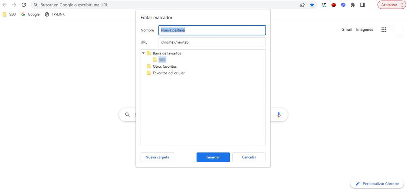Click the Nombre text field

[212, 30]
